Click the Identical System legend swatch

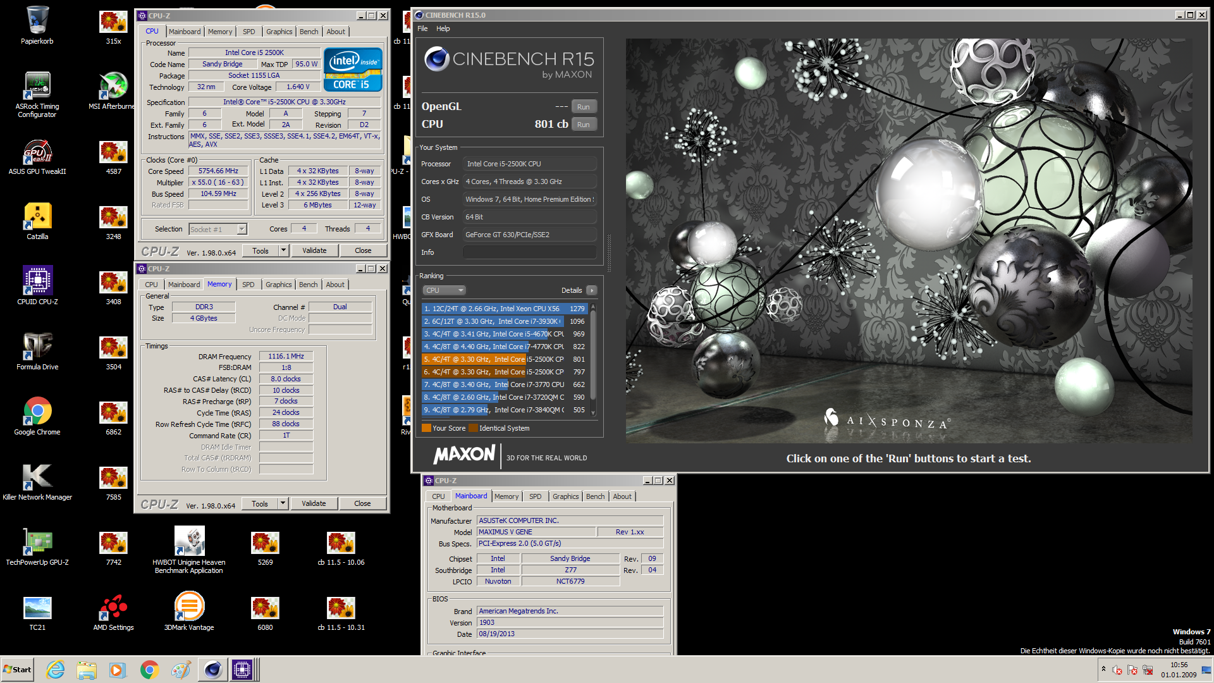click(x=473, y=428)
